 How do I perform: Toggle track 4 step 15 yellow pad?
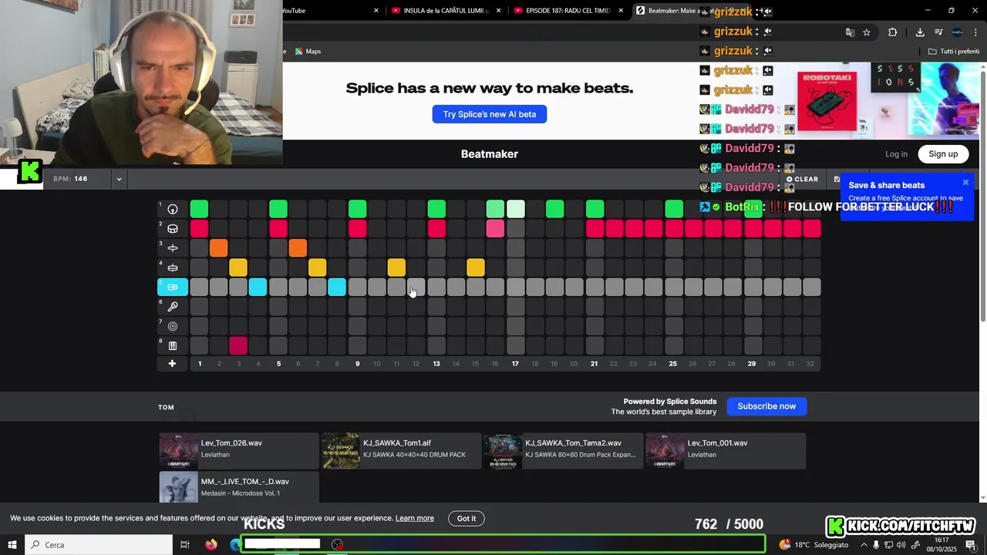pos(476,267)
